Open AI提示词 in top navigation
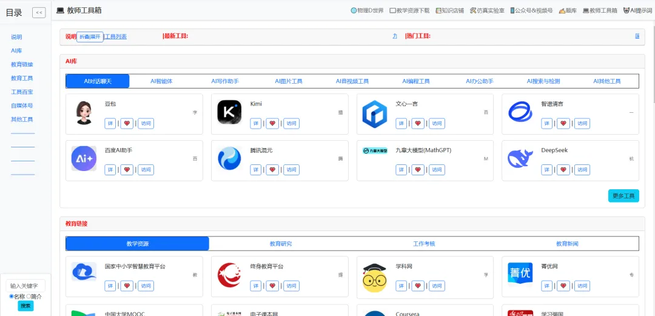This screenshot has width=655, height=316. click(637, 11)
